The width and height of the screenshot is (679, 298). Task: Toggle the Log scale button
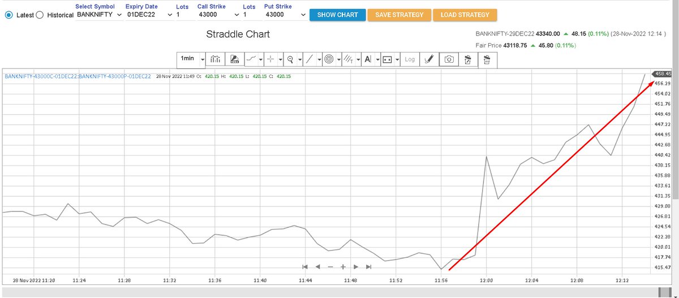pyautogui.click(x=410, y=59)
